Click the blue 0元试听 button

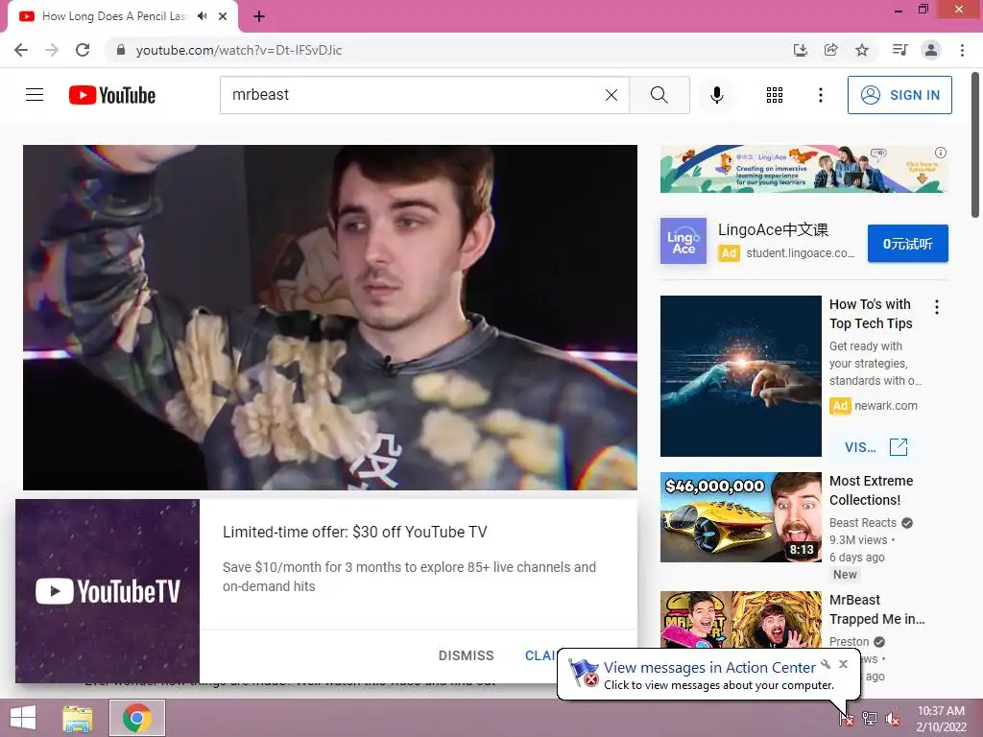pos(908,243)
